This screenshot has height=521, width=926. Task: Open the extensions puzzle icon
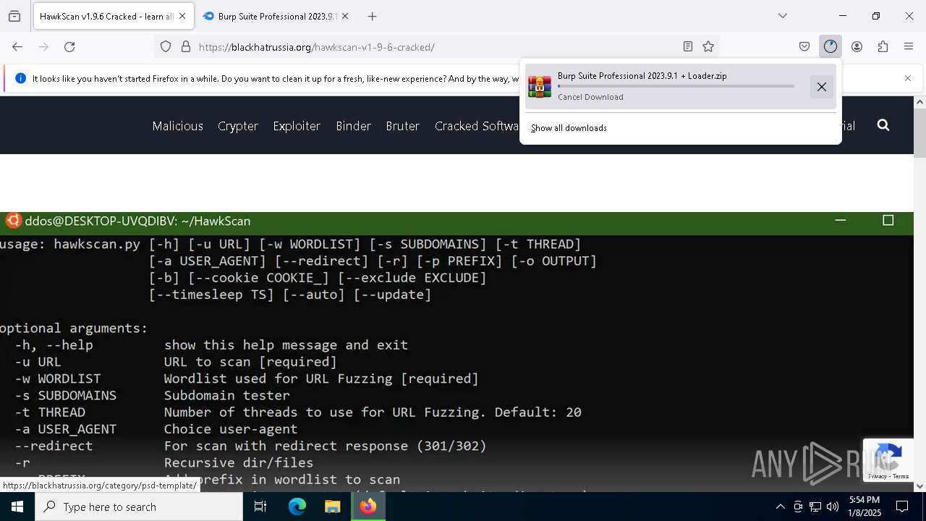(x=883, y=47)
